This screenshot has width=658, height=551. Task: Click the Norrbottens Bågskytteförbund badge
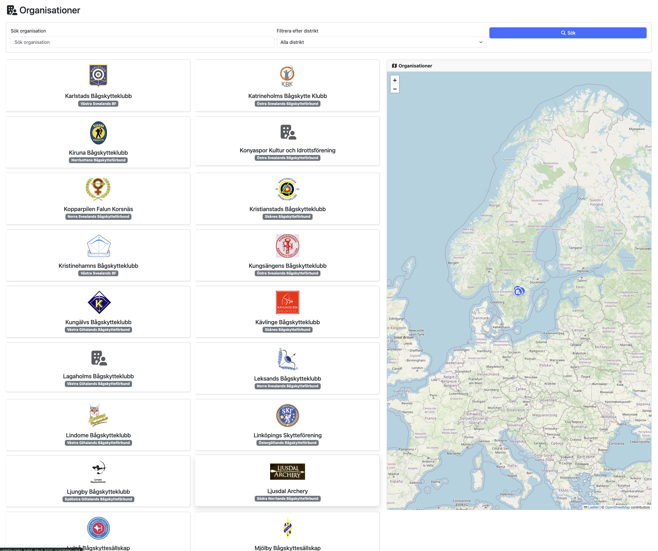click(x=98, y=160)
